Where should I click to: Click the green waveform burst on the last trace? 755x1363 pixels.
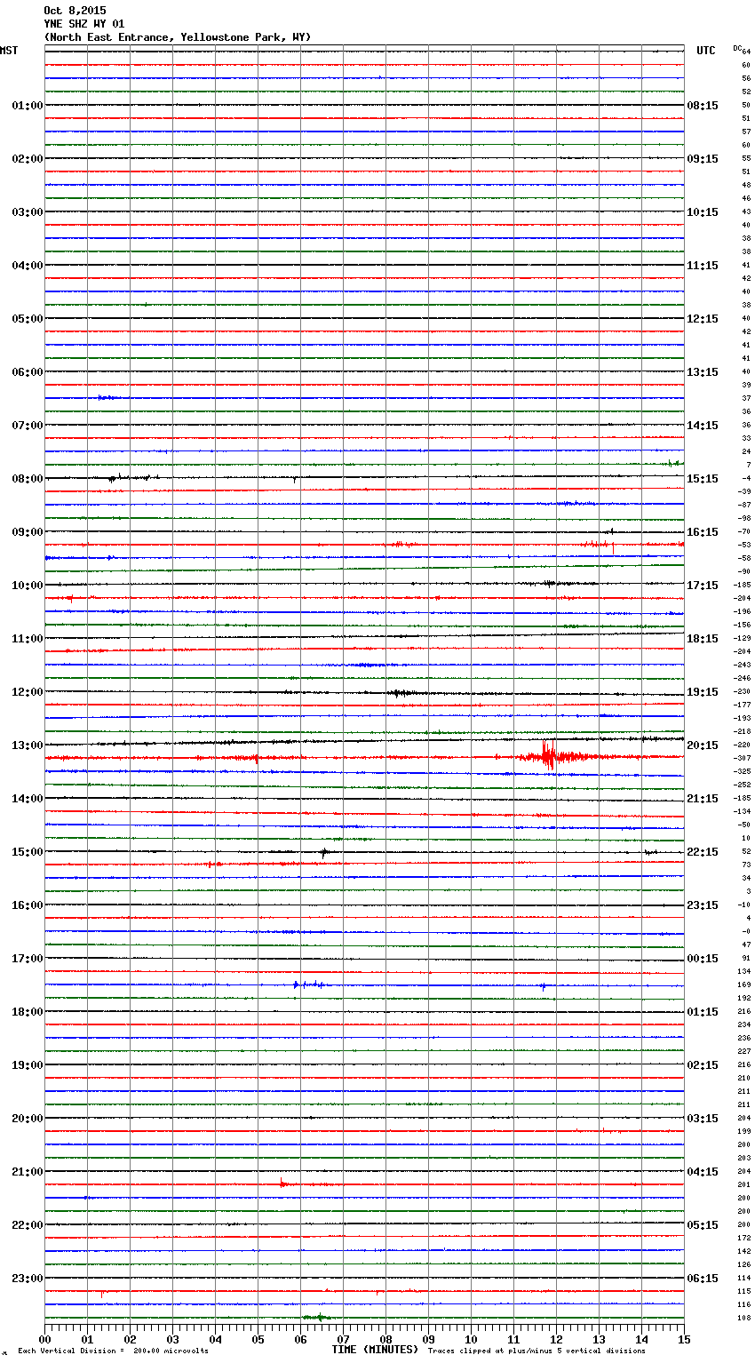(317, 1317)
